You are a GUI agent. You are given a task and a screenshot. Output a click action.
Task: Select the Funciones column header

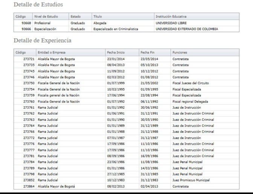(x=180, y=53)
